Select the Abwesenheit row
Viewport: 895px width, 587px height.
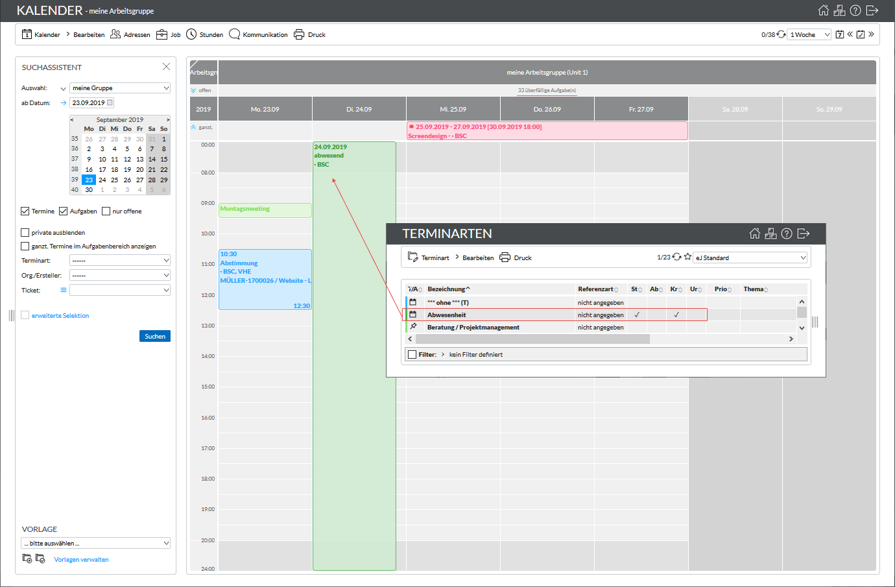(x=556, y=315)
